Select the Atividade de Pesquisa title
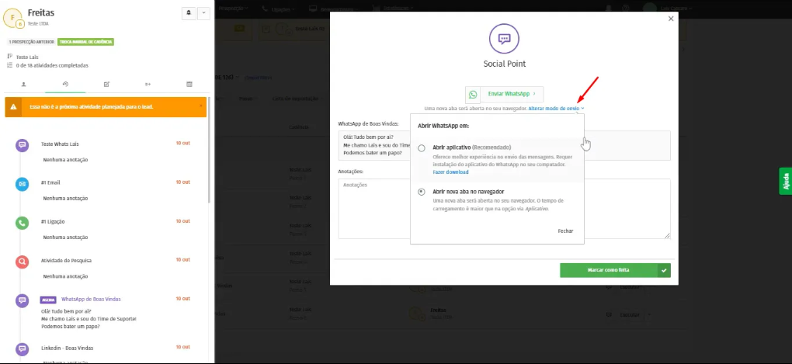 [x=66, y=261]
